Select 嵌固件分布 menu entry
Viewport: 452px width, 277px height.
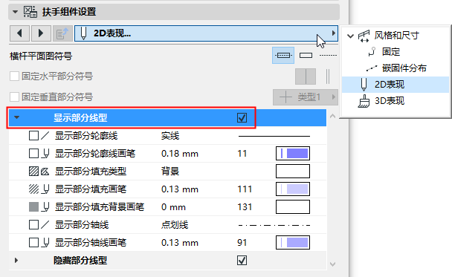click(404, 68)
